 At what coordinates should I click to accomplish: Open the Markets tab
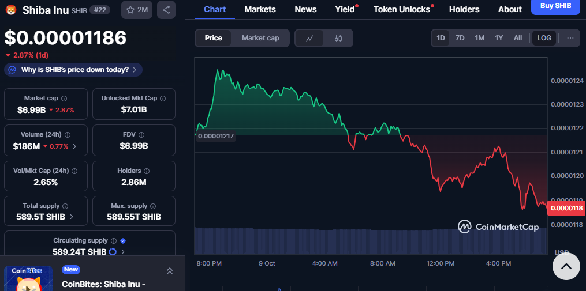click(x=260, y=9)
